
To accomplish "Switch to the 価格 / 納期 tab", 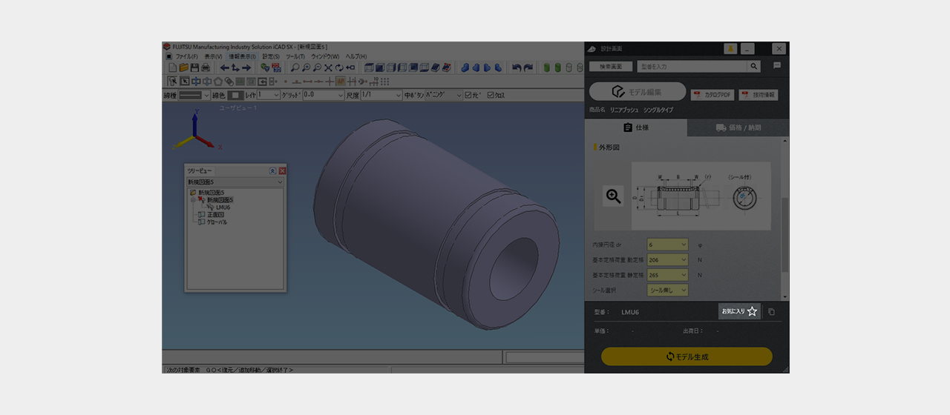I will [x=738, y=127].
